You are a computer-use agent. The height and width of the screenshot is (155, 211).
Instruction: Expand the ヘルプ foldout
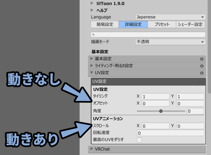pos(92,10)
